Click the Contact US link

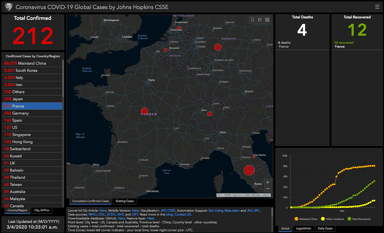[x=182, y=214]
